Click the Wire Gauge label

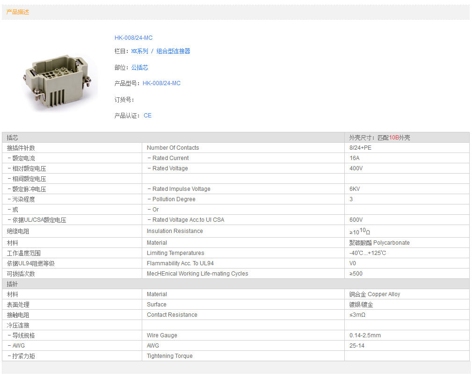[x=162, y=335]
